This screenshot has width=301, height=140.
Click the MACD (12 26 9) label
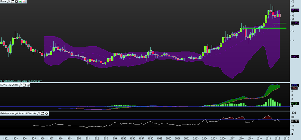[9, 85]
